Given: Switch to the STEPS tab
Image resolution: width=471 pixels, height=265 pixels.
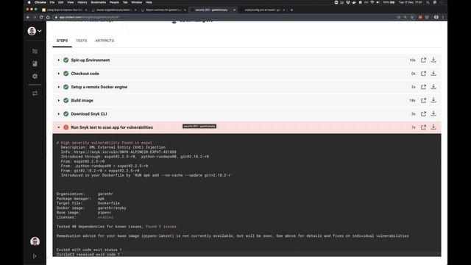Looking at the screenshot, I should (62, 40).
